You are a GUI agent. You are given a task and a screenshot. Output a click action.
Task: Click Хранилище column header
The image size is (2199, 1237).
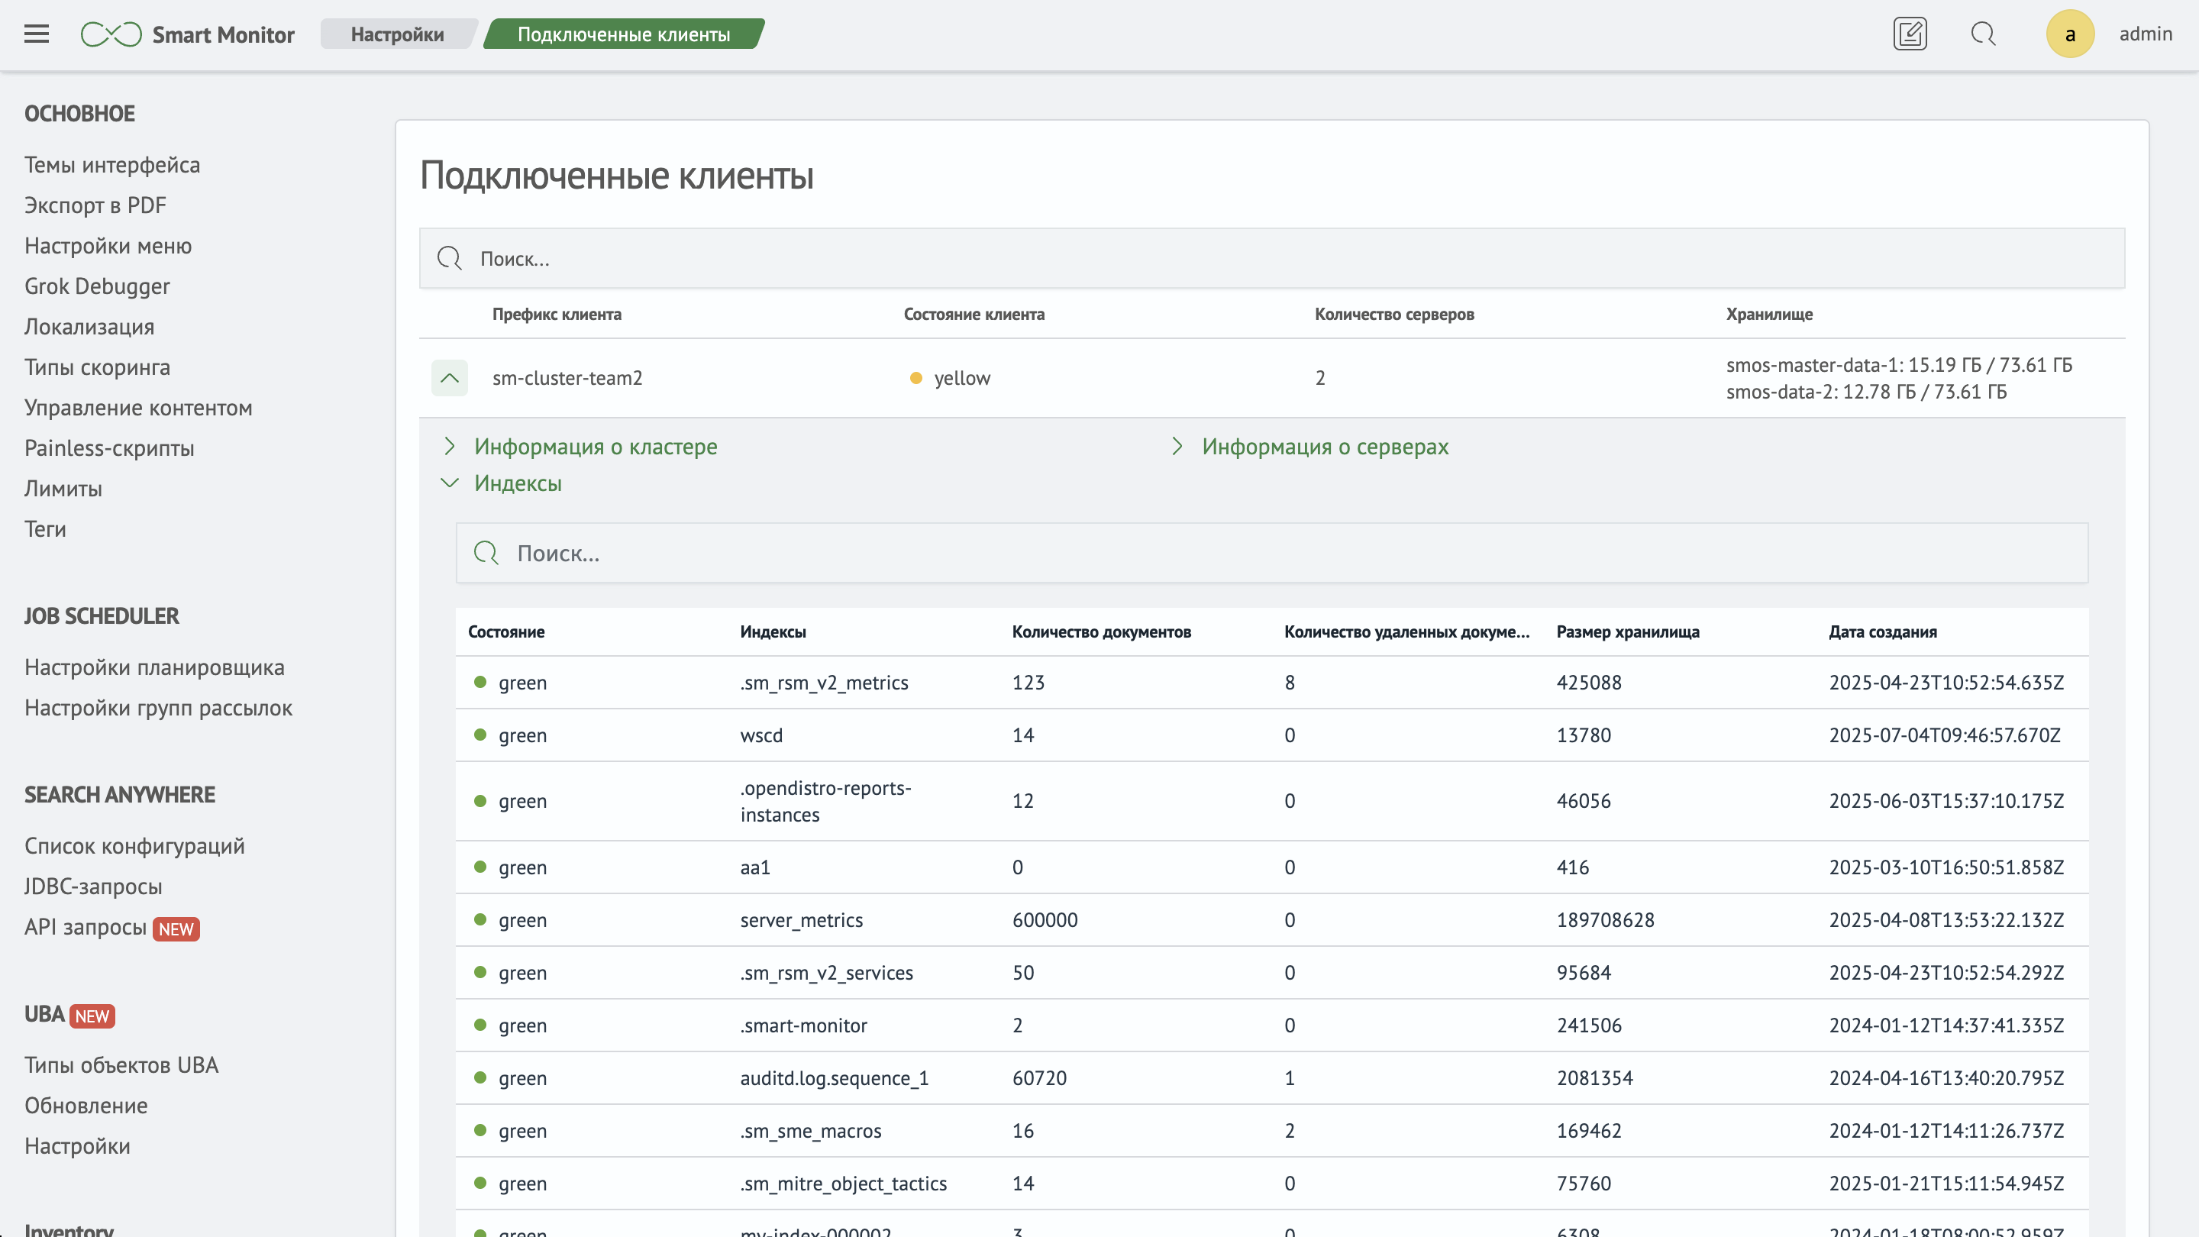pos(1770,314)
